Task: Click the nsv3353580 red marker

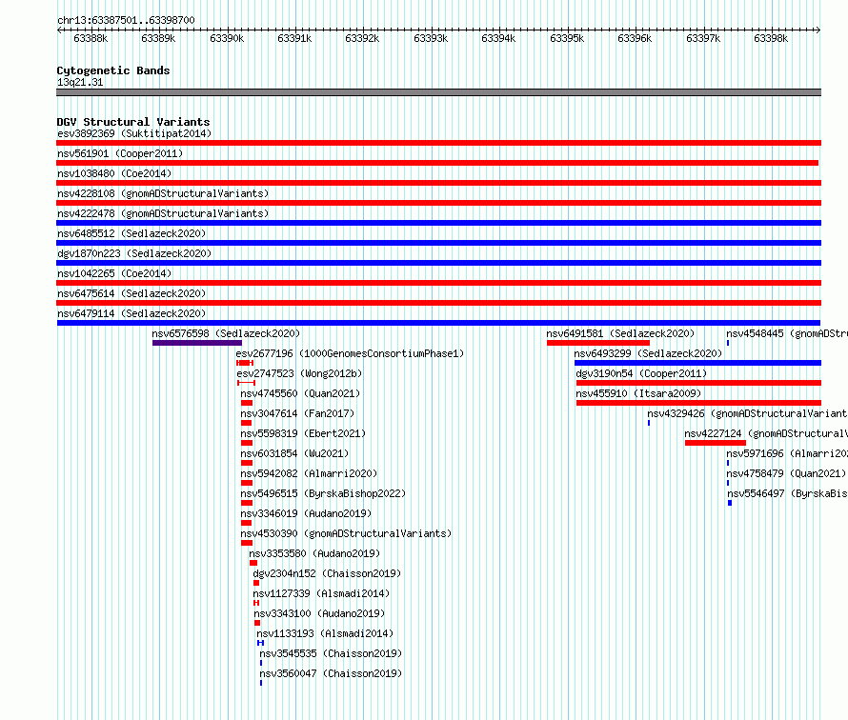Action: click(253, 563)
